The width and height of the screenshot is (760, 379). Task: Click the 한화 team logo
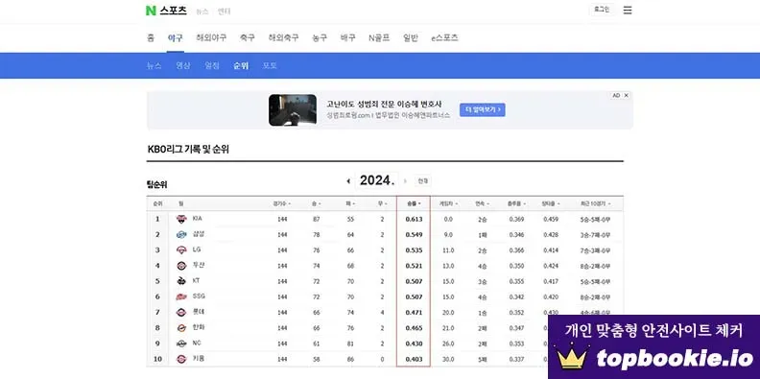(x=181, y=328)
